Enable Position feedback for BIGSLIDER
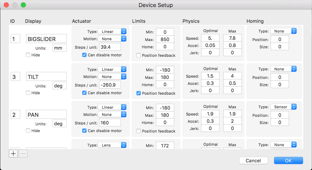The height and width of the screenshot is (170, 312). [139, 55]
